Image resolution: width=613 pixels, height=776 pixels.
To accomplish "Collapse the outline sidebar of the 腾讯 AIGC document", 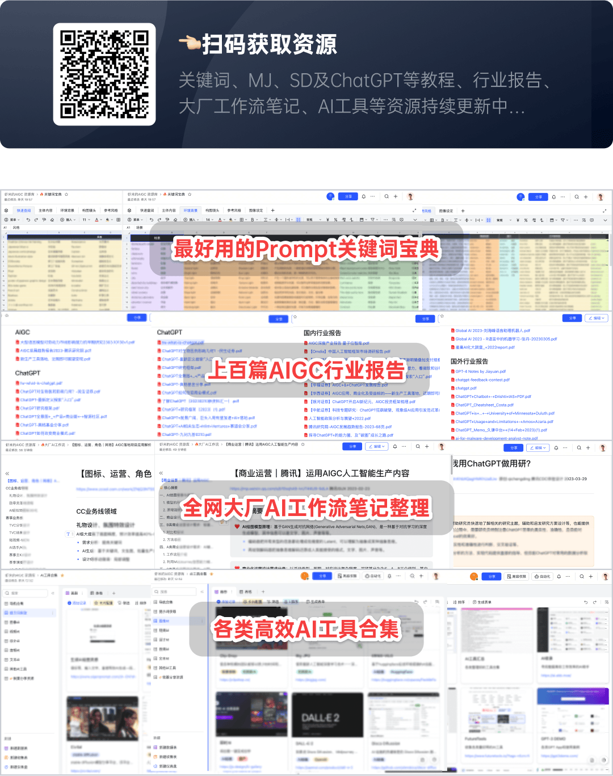I will pos(161,473).
